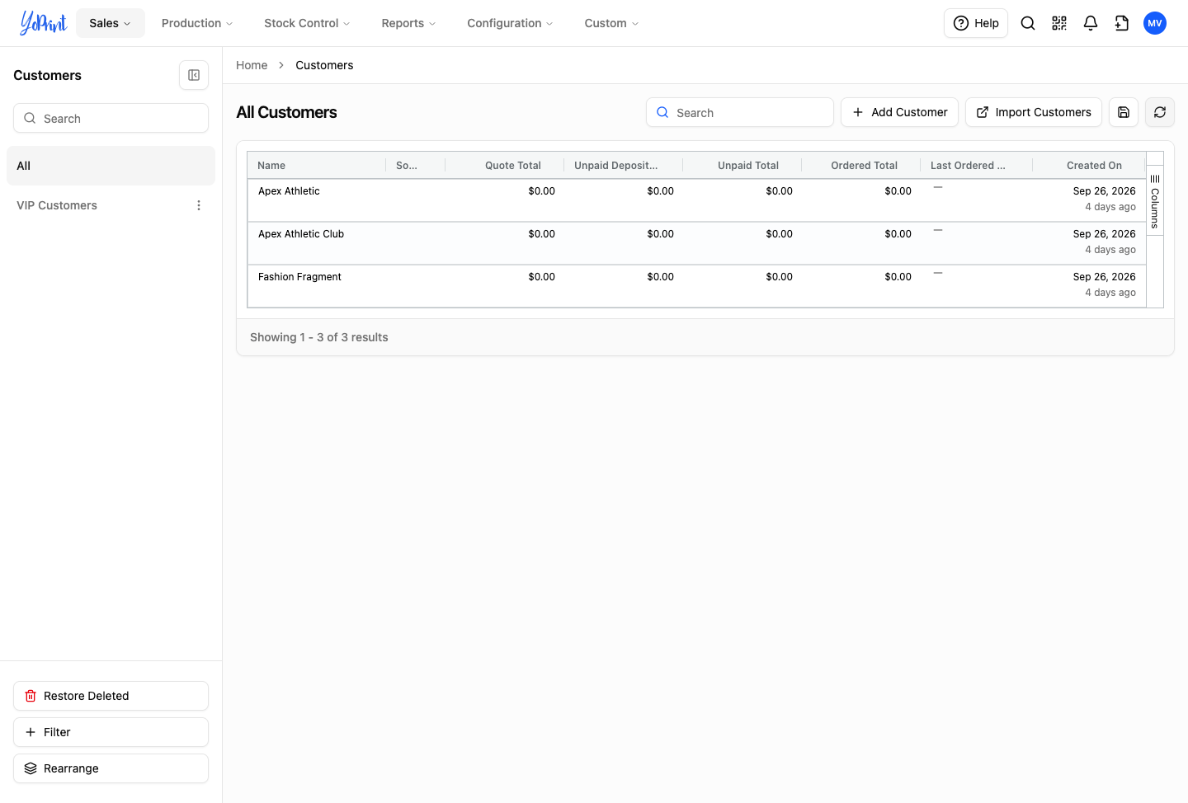This screenshot has width=1188, height=803.
Task: Expand the Reports menu
Action: tap(408, 23)
